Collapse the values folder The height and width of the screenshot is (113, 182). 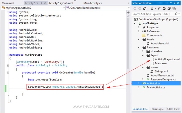click(143, 68)
